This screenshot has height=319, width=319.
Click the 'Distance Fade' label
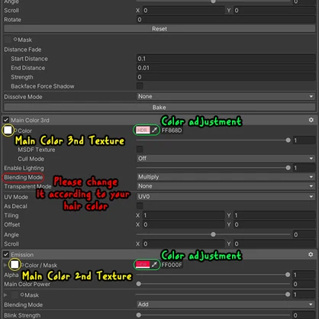[x=23, y=50]
